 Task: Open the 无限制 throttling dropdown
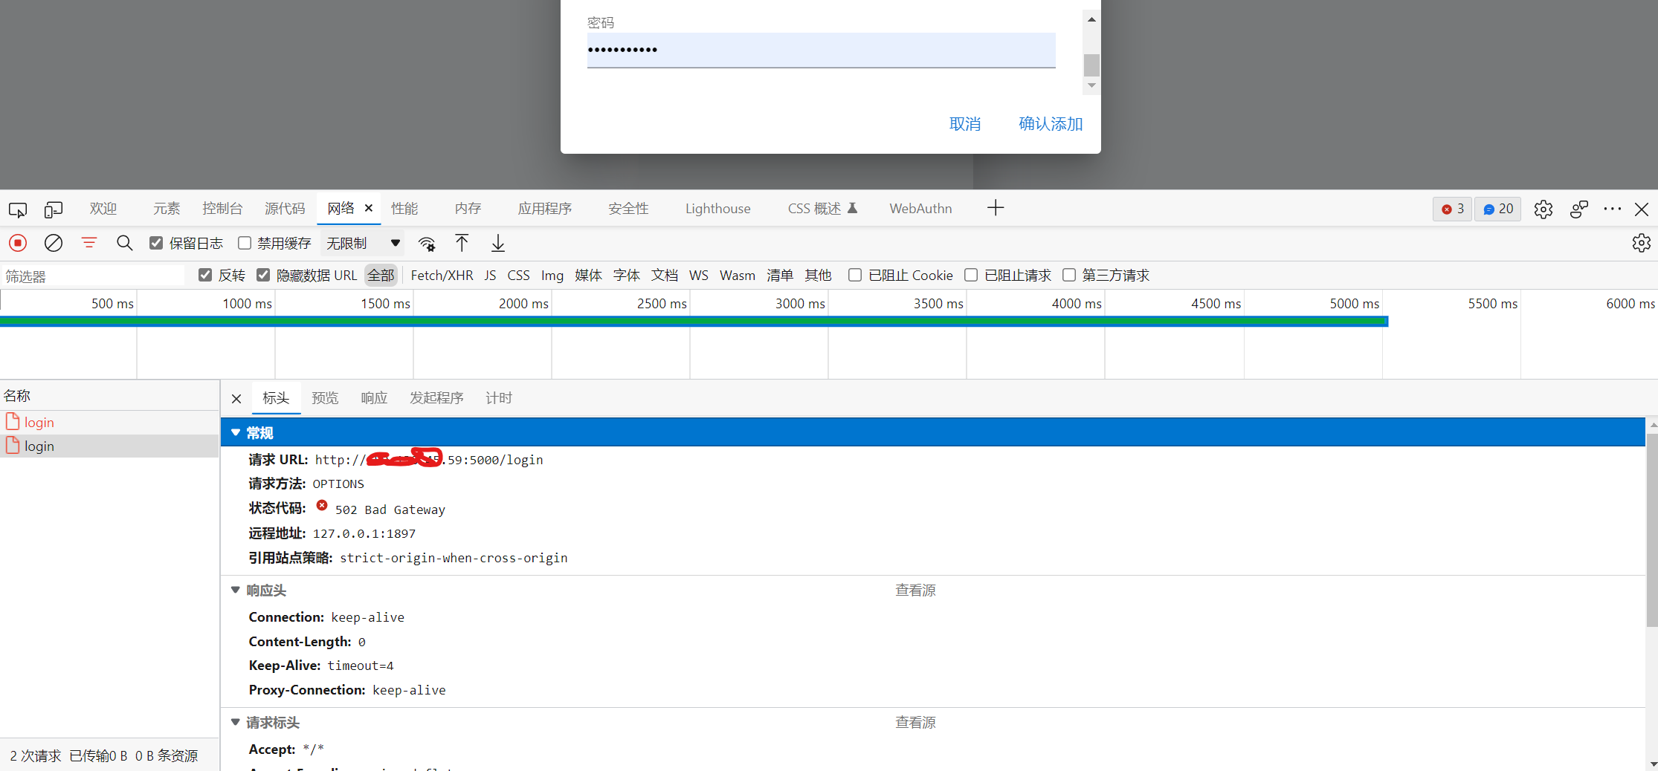[364, 243]
